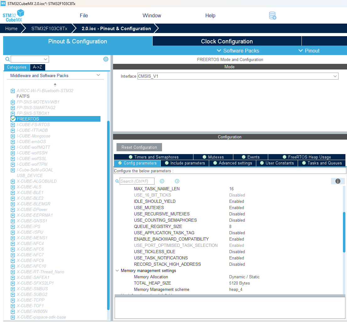Click the Reset Configuration button
This screenshot has width=347, height=322.
coord(139,147)
